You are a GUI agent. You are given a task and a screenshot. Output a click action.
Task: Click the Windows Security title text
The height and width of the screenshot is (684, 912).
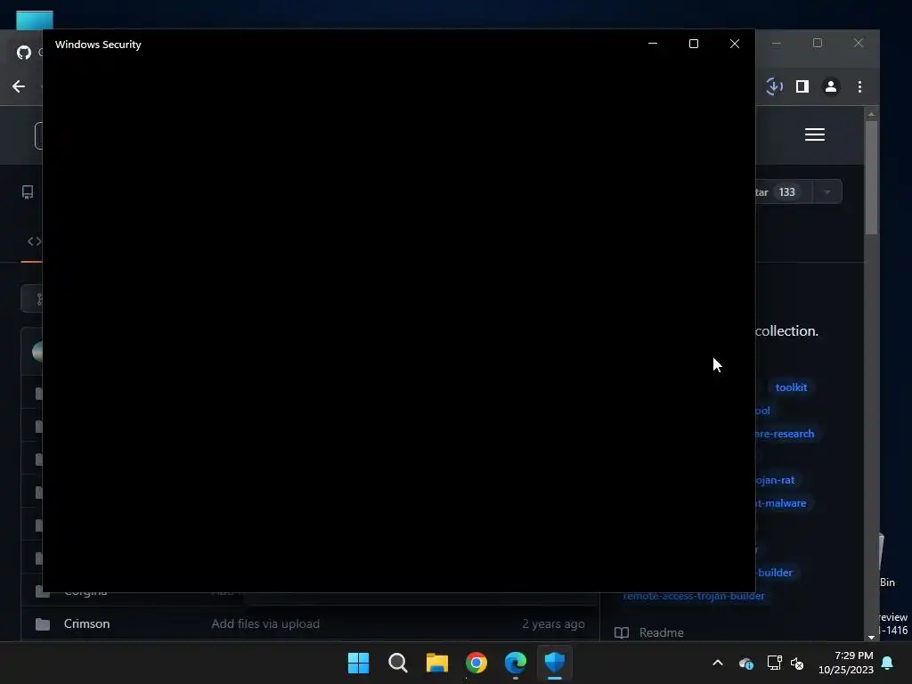98,45
